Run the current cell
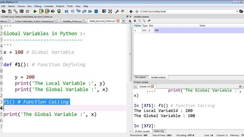The image size is (244, 137). (x=41, y=11)
